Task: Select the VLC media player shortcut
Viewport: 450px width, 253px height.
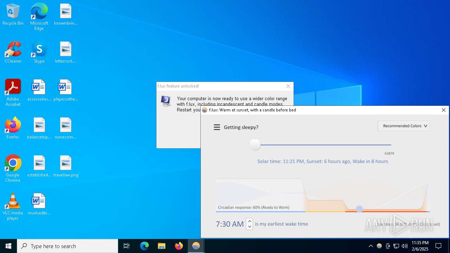Action: 13,207
